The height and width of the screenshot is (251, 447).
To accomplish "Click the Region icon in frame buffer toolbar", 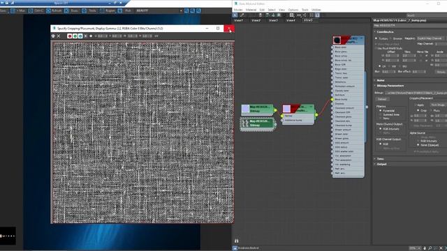I will tap(102, 10).
